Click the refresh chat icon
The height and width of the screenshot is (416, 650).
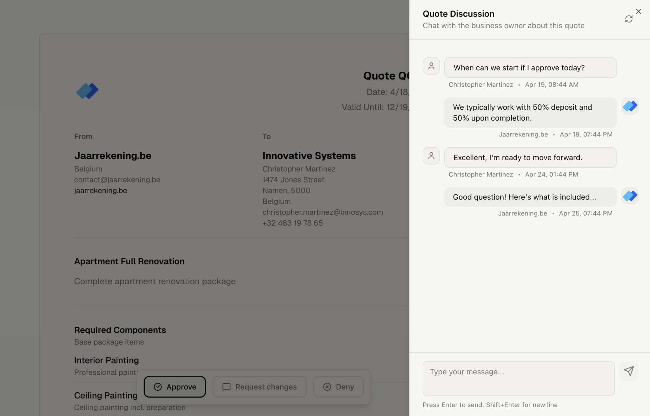point(628,19)
